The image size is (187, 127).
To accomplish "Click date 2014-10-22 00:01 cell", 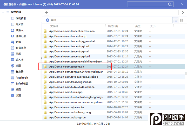I will click(117, 82).
